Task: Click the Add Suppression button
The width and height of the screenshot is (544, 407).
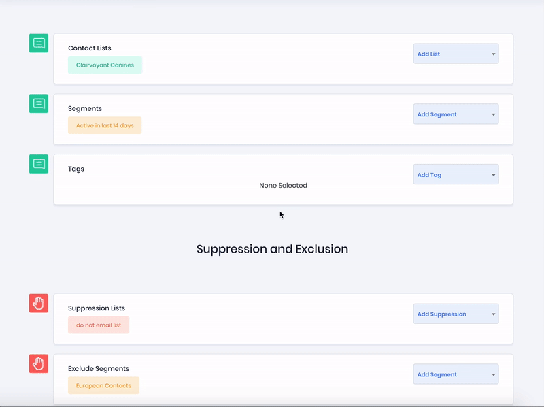Action: point(452,314)
